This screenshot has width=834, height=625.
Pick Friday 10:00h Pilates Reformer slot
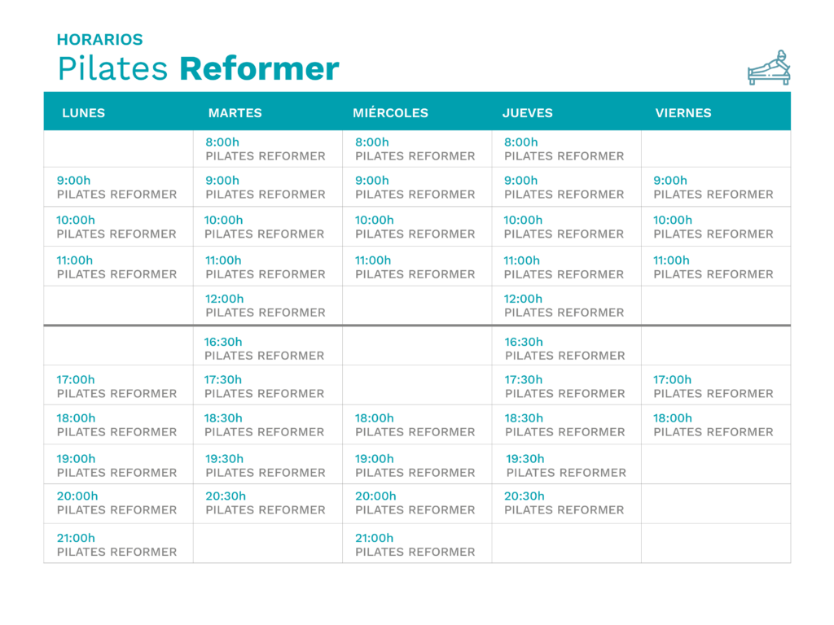tap(713, 227)
